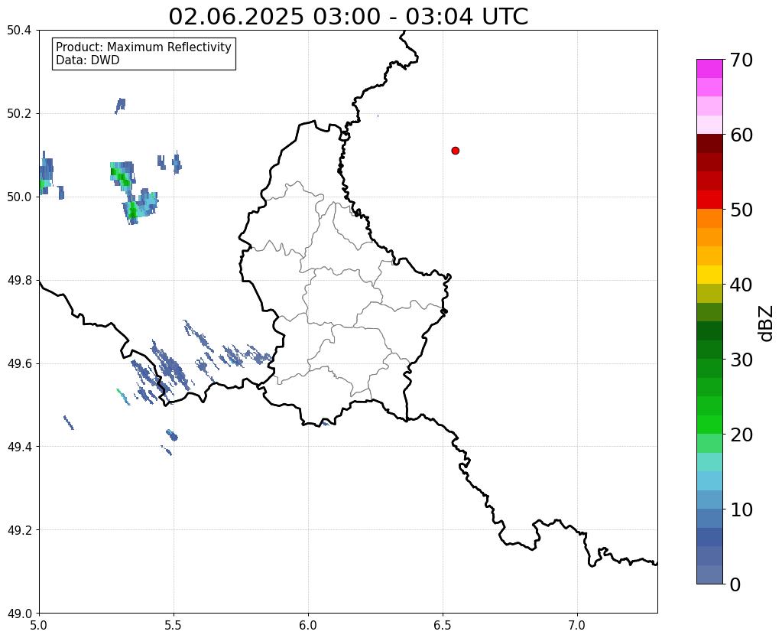Click the longitude tick label 5.0
The height and width of the screenshot is (638, 782).
(39, 625)
